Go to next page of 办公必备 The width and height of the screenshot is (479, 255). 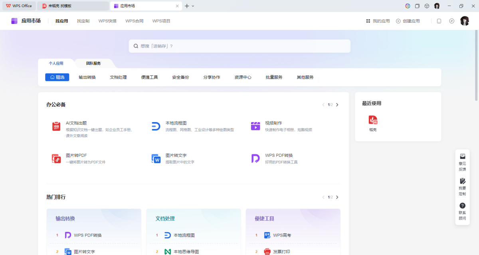coord(337,105)
